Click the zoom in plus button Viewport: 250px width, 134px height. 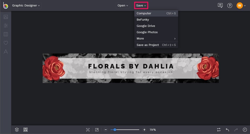pyautogui.click(x=144, y=130)
